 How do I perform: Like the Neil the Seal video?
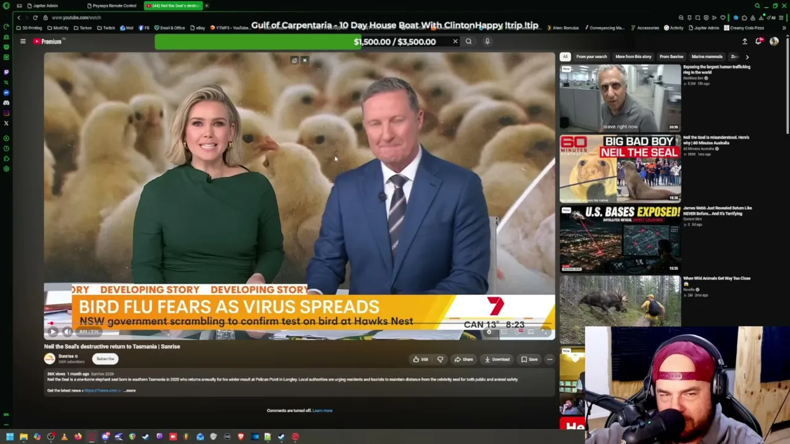[x=420, y=359]
